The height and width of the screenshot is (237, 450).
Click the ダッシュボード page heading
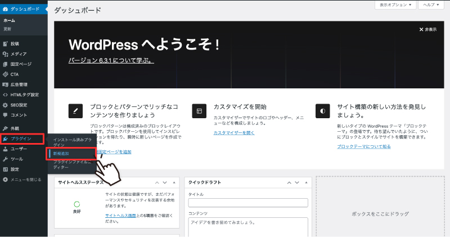pyautogui.click(x=78, y=10)
